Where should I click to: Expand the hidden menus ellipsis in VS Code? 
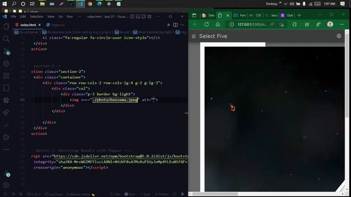80,16
